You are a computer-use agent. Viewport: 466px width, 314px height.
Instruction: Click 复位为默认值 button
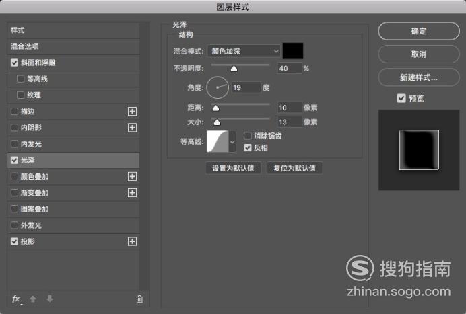click(294, 168)
